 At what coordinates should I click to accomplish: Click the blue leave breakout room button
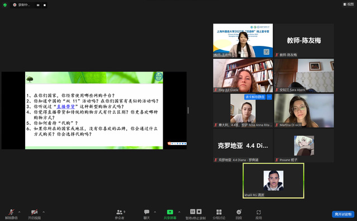point(343,214)
